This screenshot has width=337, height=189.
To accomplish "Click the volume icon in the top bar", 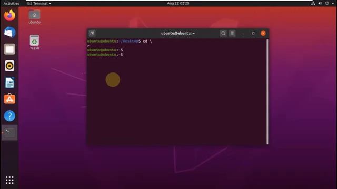I will point(320,3).
